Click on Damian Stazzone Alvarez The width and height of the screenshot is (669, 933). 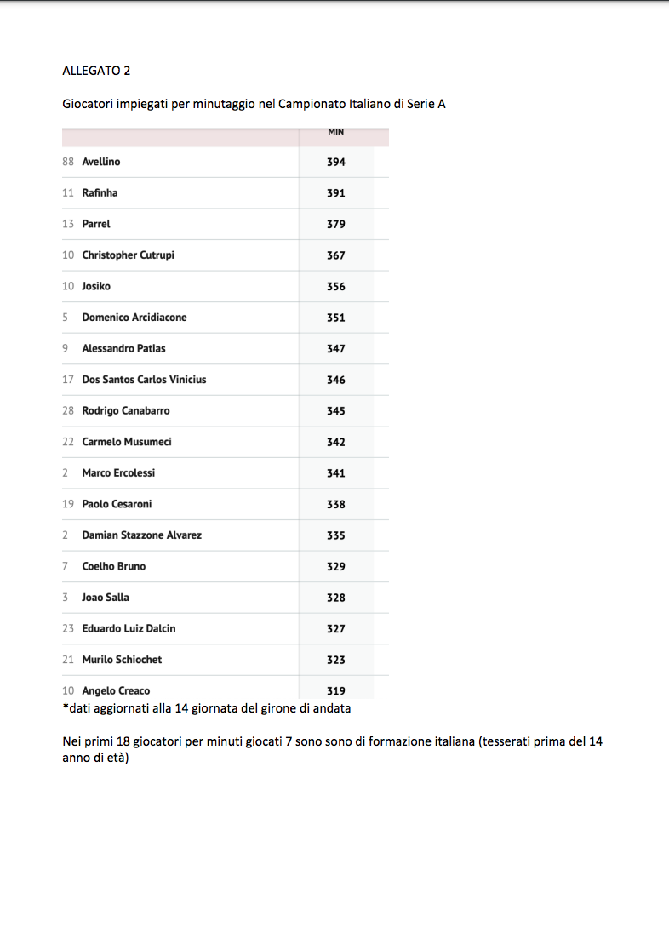141,535
